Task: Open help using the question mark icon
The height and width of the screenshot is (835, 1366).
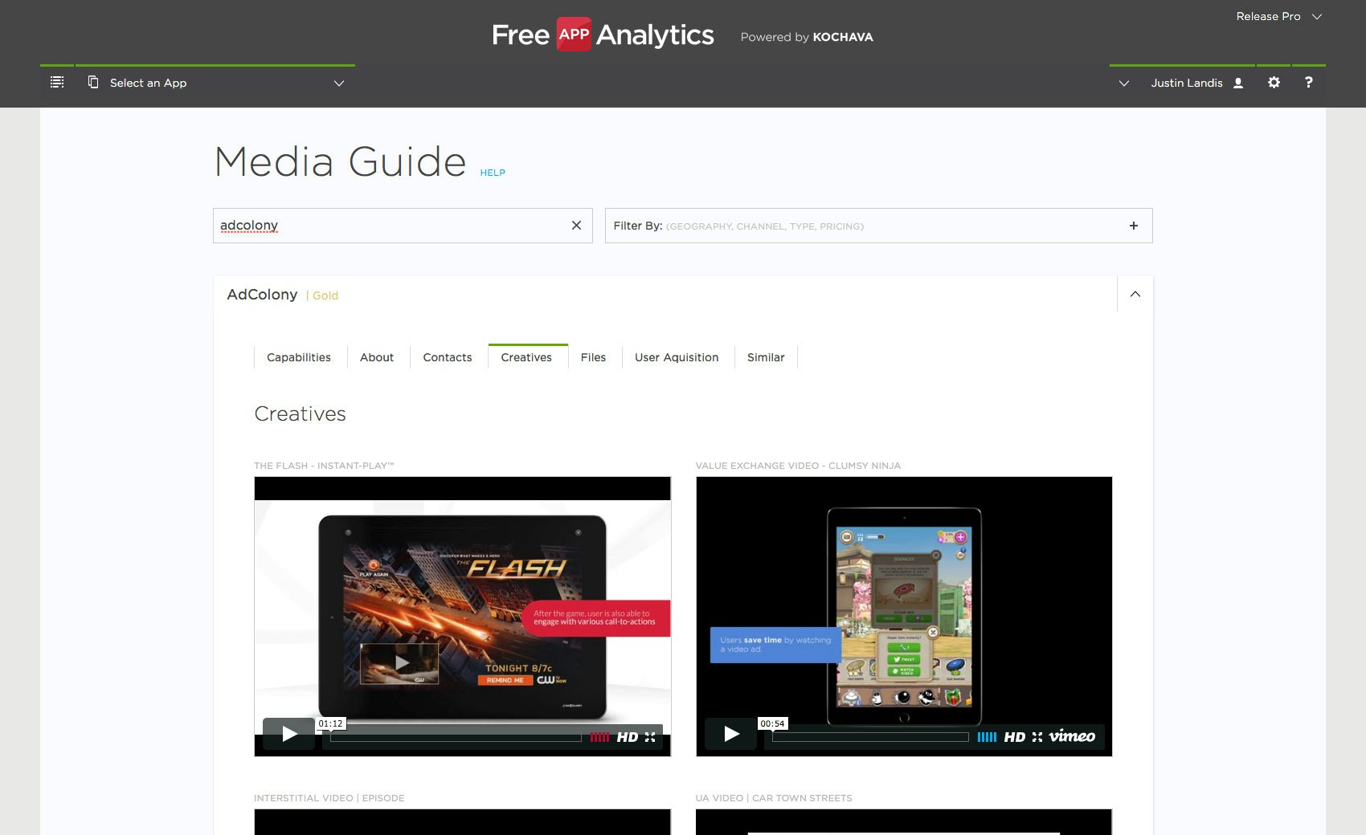Action: tap(1308, 82)
